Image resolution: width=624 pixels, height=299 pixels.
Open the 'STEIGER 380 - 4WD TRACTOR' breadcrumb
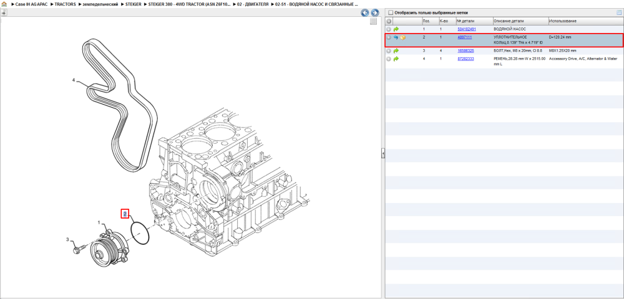(x=190, y=4)
